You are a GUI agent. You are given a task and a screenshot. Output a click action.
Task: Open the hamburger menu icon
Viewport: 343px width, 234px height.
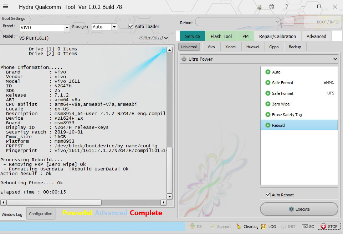point(6,7)
